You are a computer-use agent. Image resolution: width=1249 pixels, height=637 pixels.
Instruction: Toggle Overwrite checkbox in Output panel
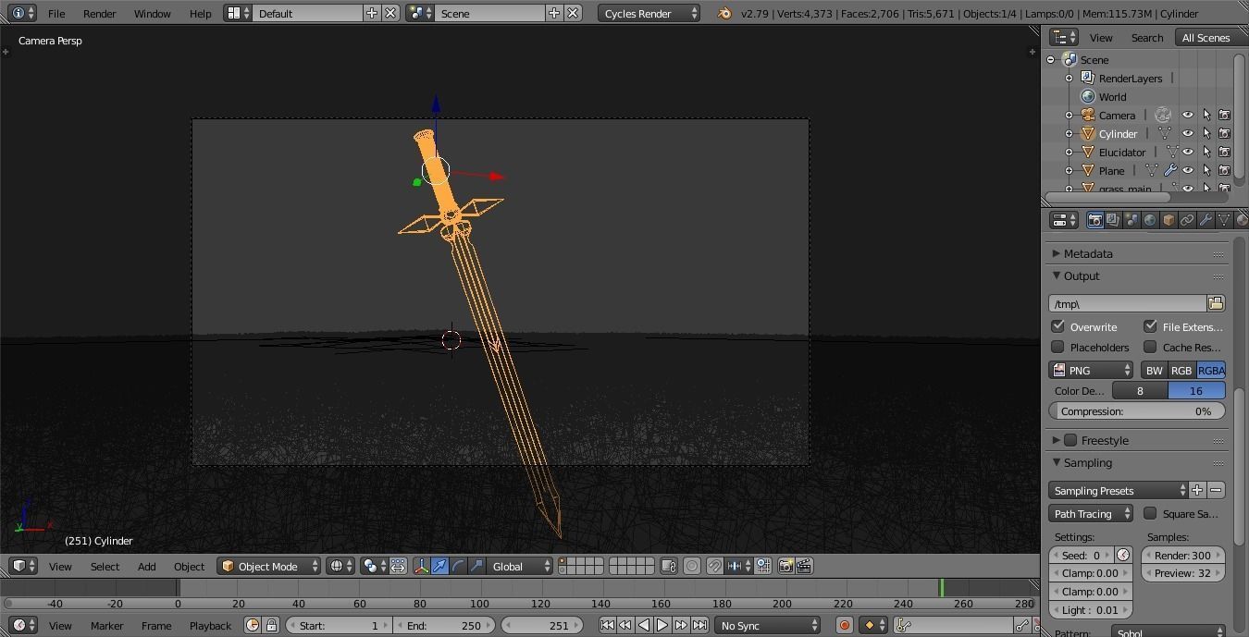(x=1058, y=326)
